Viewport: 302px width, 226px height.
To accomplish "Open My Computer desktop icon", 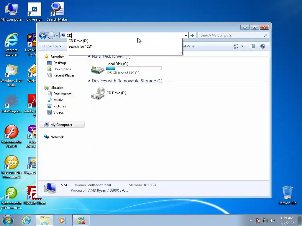I will [x=12, y=11].
